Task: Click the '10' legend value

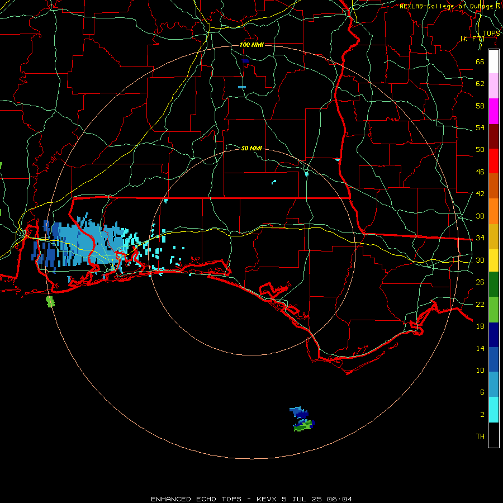Action: [480, 371]
